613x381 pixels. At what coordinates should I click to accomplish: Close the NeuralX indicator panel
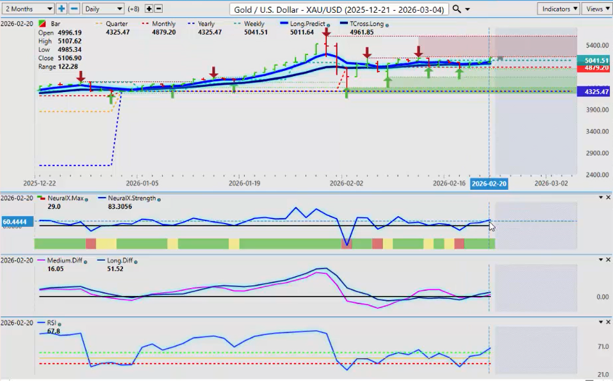click(608, 198)
